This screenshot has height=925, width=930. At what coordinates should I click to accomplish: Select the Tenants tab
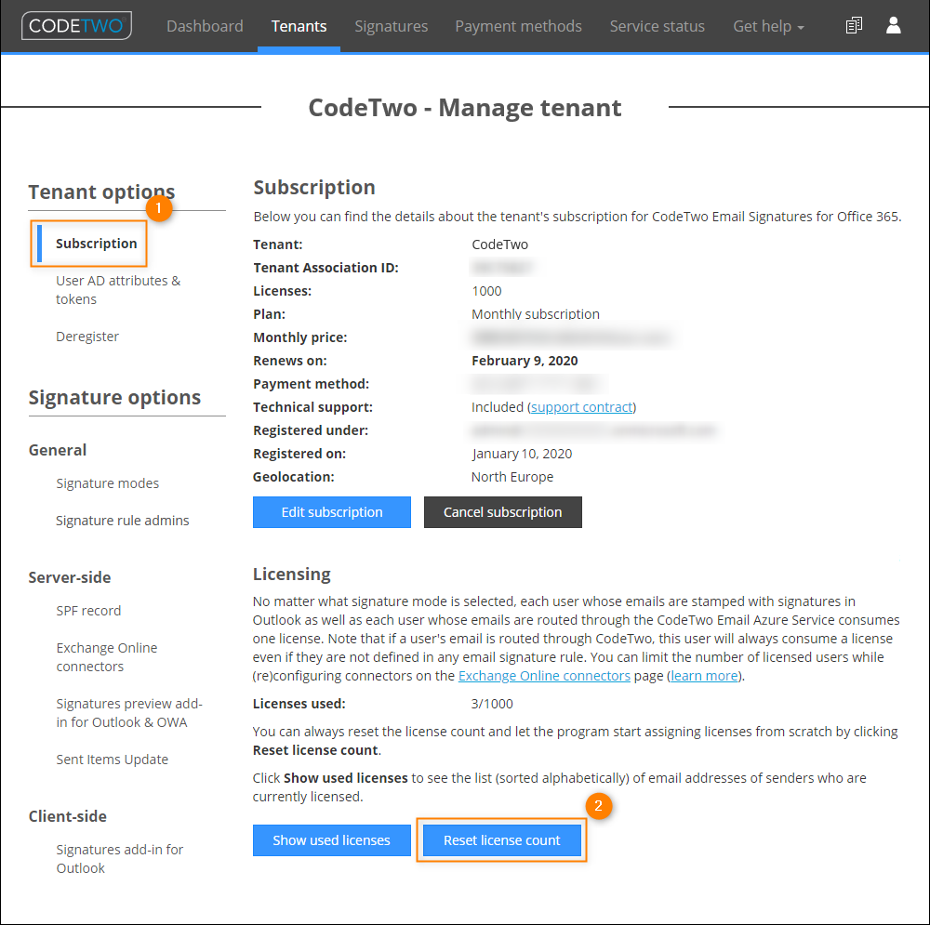pos(299,26)
